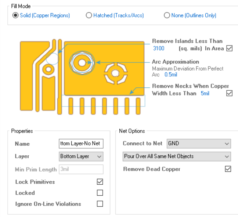Viewport: 238px width, 217px height.
Task: Edit the 3100 sq. mils island area value
Action: tap(159, 48)
